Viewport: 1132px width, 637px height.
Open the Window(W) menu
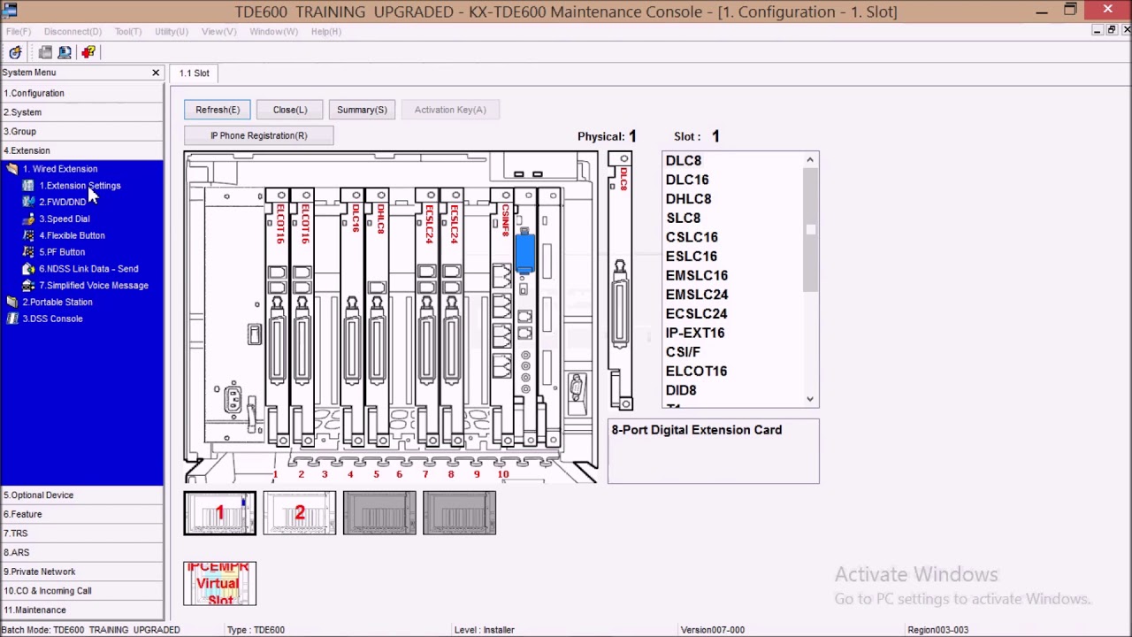pos(273,32)
